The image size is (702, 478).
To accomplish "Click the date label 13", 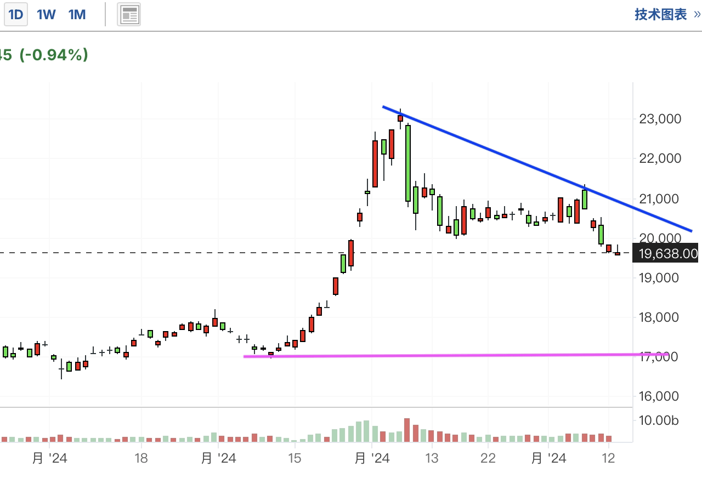I will 432,458.
